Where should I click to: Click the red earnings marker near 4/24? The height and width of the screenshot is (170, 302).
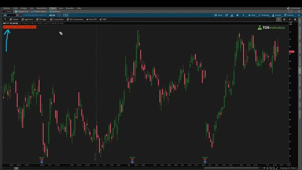pos(205,160)
